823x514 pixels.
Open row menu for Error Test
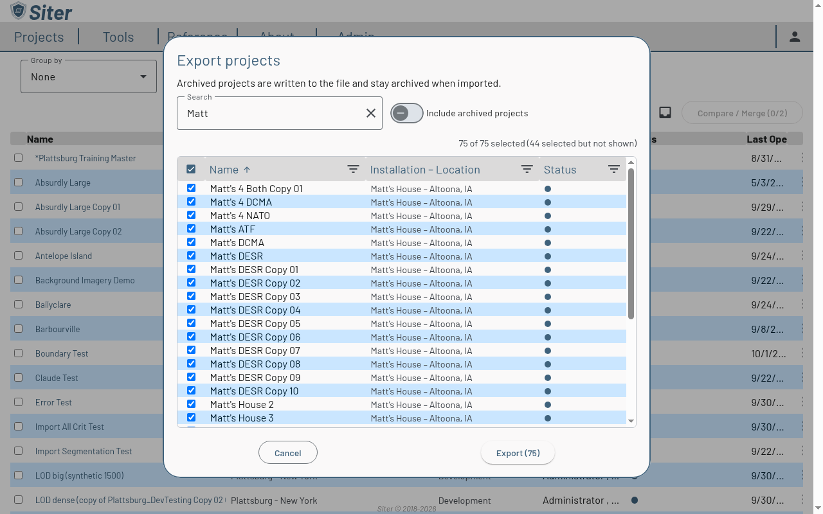tap(802, 402)
